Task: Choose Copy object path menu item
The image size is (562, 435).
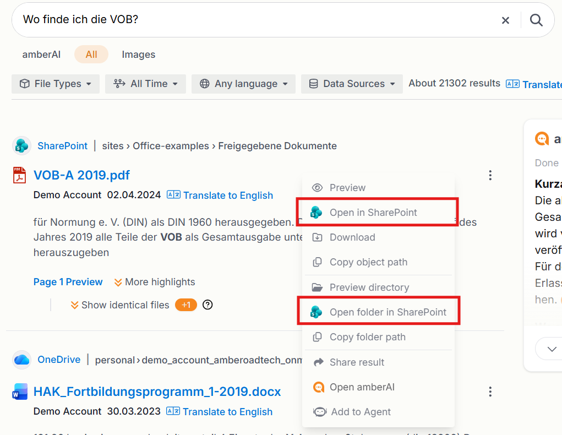Action: (x=378, y=262)
